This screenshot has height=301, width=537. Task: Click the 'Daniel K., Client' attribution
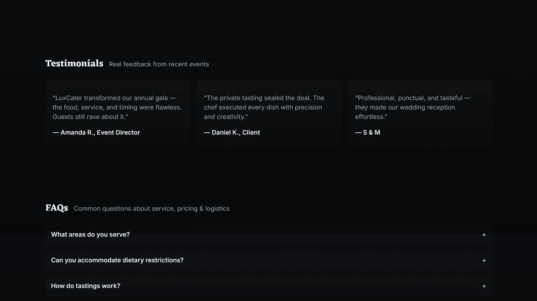coord(232,133)
